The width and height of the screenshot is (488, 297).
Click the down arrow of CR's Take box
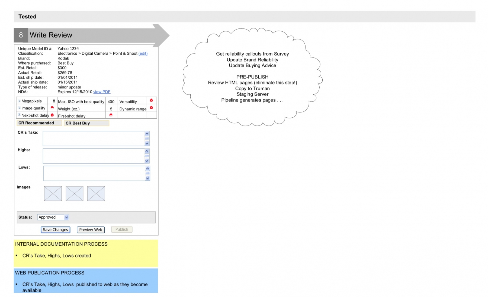147,143
